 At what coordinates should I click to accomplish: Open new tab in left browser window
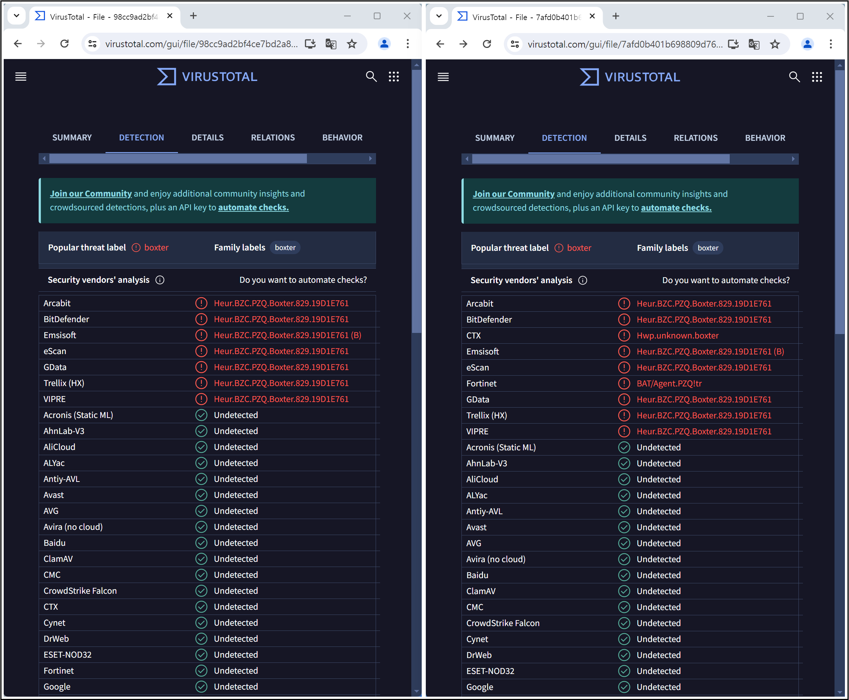[193, 16]
